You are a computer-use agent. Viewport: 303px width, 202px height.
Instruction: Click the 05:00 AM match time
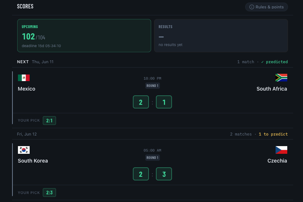click(152, 150)
